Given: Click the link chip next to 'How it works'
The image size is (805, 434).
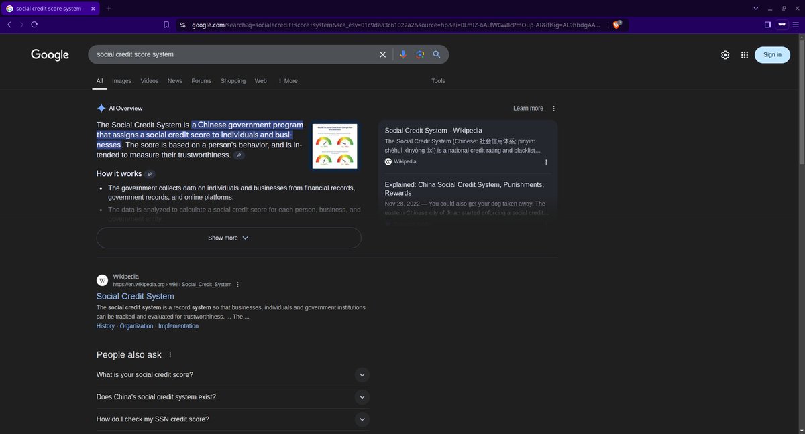Looking at the screenshot, I should pos(150,174).
